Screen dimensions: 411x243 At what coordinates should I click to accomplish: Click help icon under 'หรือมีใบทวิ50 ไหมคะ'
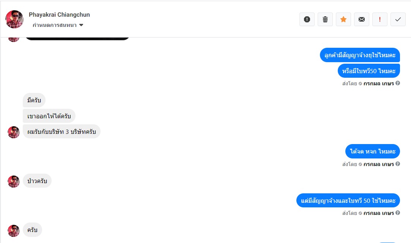(398, 83)
